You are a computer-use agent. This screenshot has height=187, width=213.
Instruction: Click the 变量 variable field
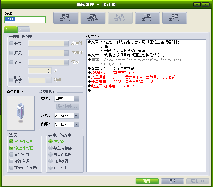(x=46, y=62)
